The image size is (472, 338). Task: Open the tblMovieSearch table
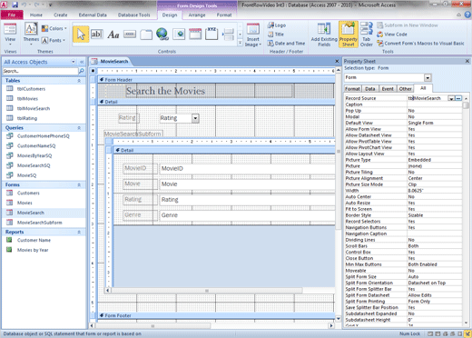tap(34, 108)
